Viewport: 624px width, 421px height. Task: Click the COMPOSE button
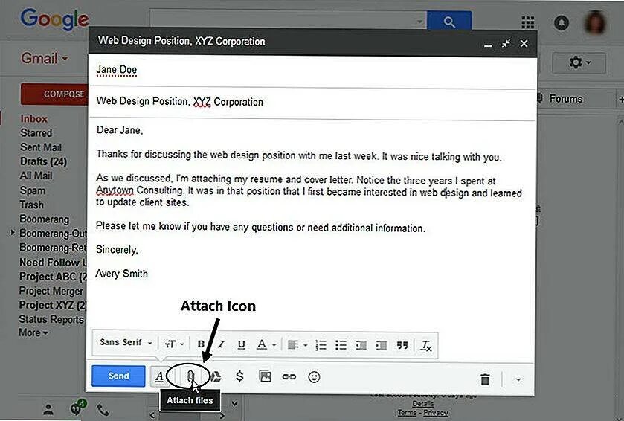click(x=54, y=94)
